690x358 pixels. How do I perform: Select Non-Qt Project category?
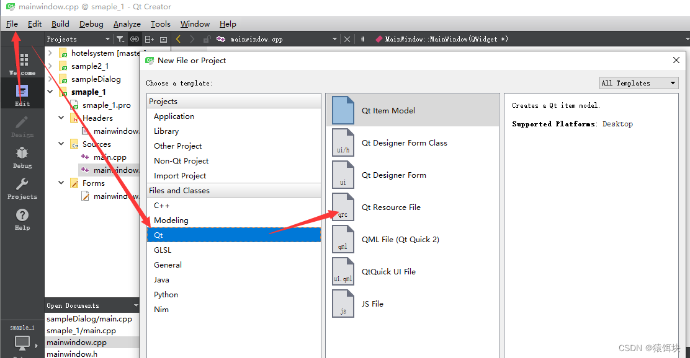click(234, 161)
